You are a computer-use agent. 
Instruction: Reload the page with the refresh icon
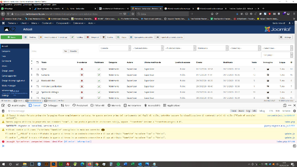pyautogui.click(x=217, y=14)
